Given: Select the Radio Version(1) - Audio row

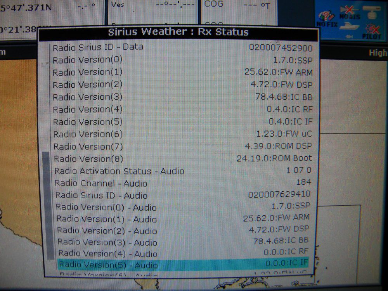Looking at the screenshot, I should [x=184, y=218].
